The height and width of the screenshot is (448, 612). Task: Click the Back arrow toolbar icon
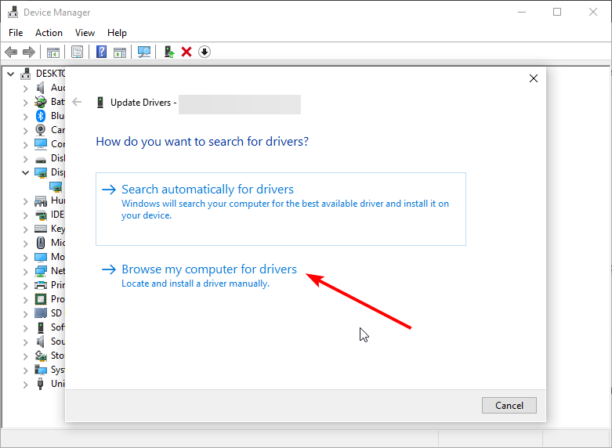[x=11, y=52]
